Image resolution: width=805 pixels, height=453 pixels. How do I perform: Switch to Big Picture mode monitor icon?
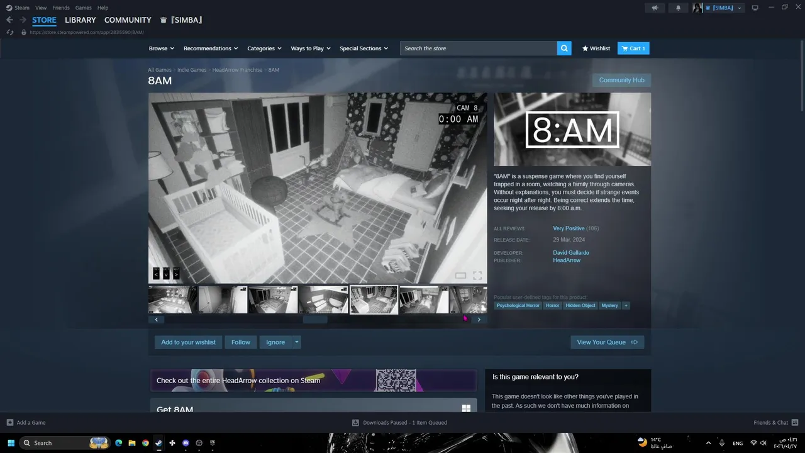(755, 8)
